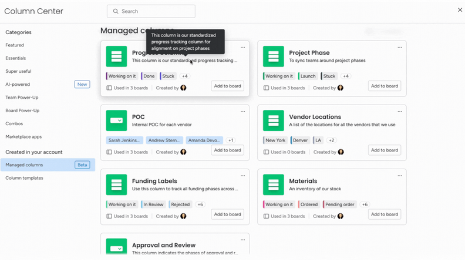Open more options menu on POC card
The width and height of the screenshot is (465, 265).
click(243, 112)
